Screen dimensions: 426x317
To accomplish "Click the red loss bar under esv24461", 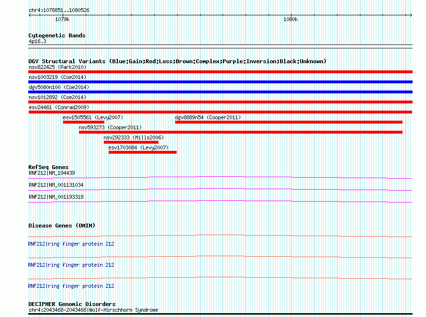I will pyautogui.click(x=220, y=112).
